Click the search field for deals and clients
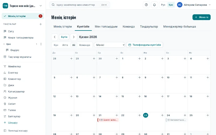Screen dimensions: 216x135 (80, 5)
